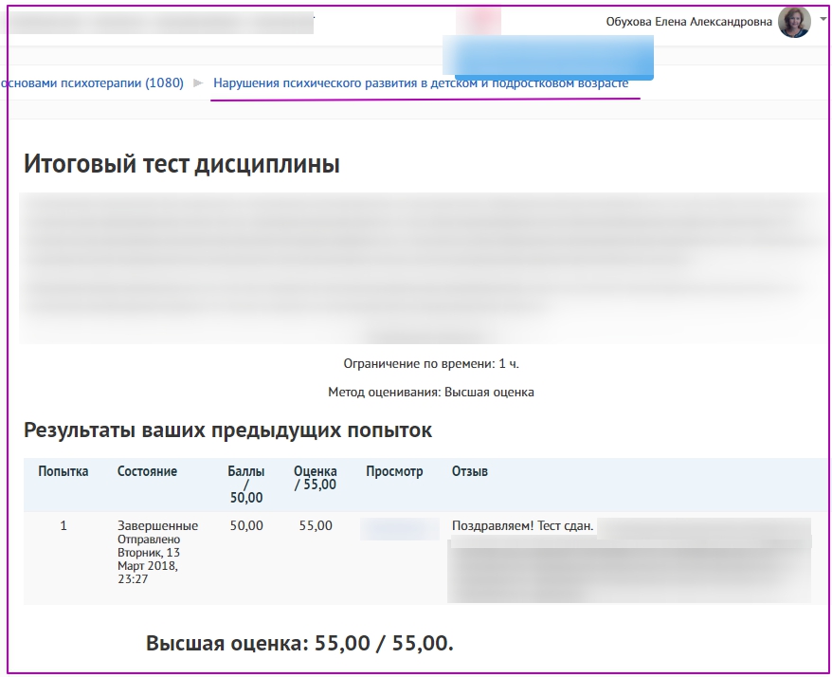Click 'Поздравляем! Тест сдан.' feedback text

522,526
